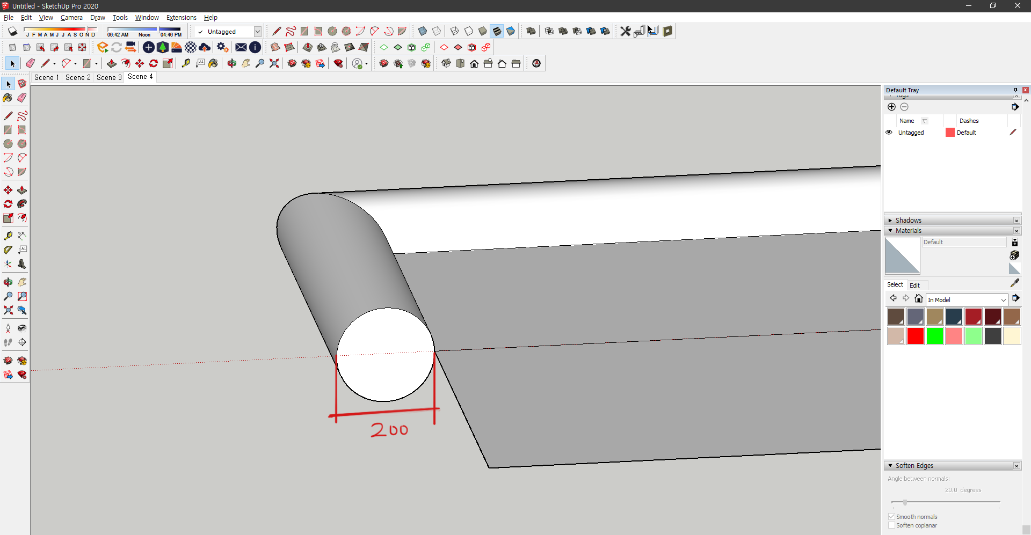Select the Offset tool in left toolbar
The image size is (1031, 535).
click(x=22, y=218)
